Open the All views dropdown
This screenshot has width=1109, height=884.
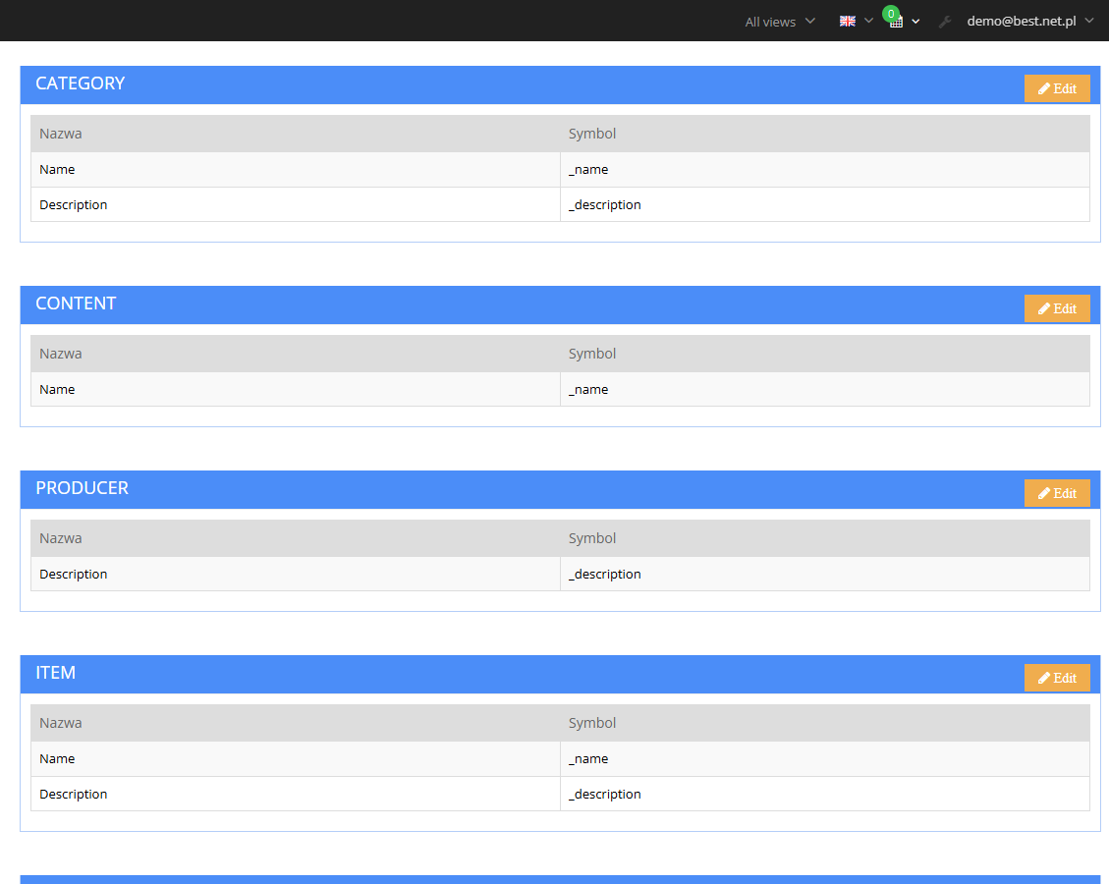780,22
